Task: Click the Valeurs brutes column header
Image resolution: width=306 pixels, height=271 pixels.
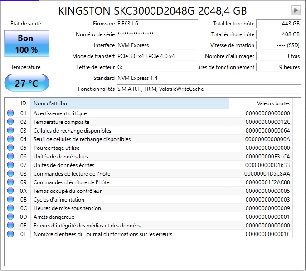Action: coord(265,103)
